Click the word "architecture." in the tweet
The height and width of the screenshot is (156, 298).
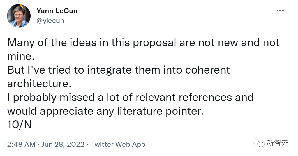click(37, 84)
